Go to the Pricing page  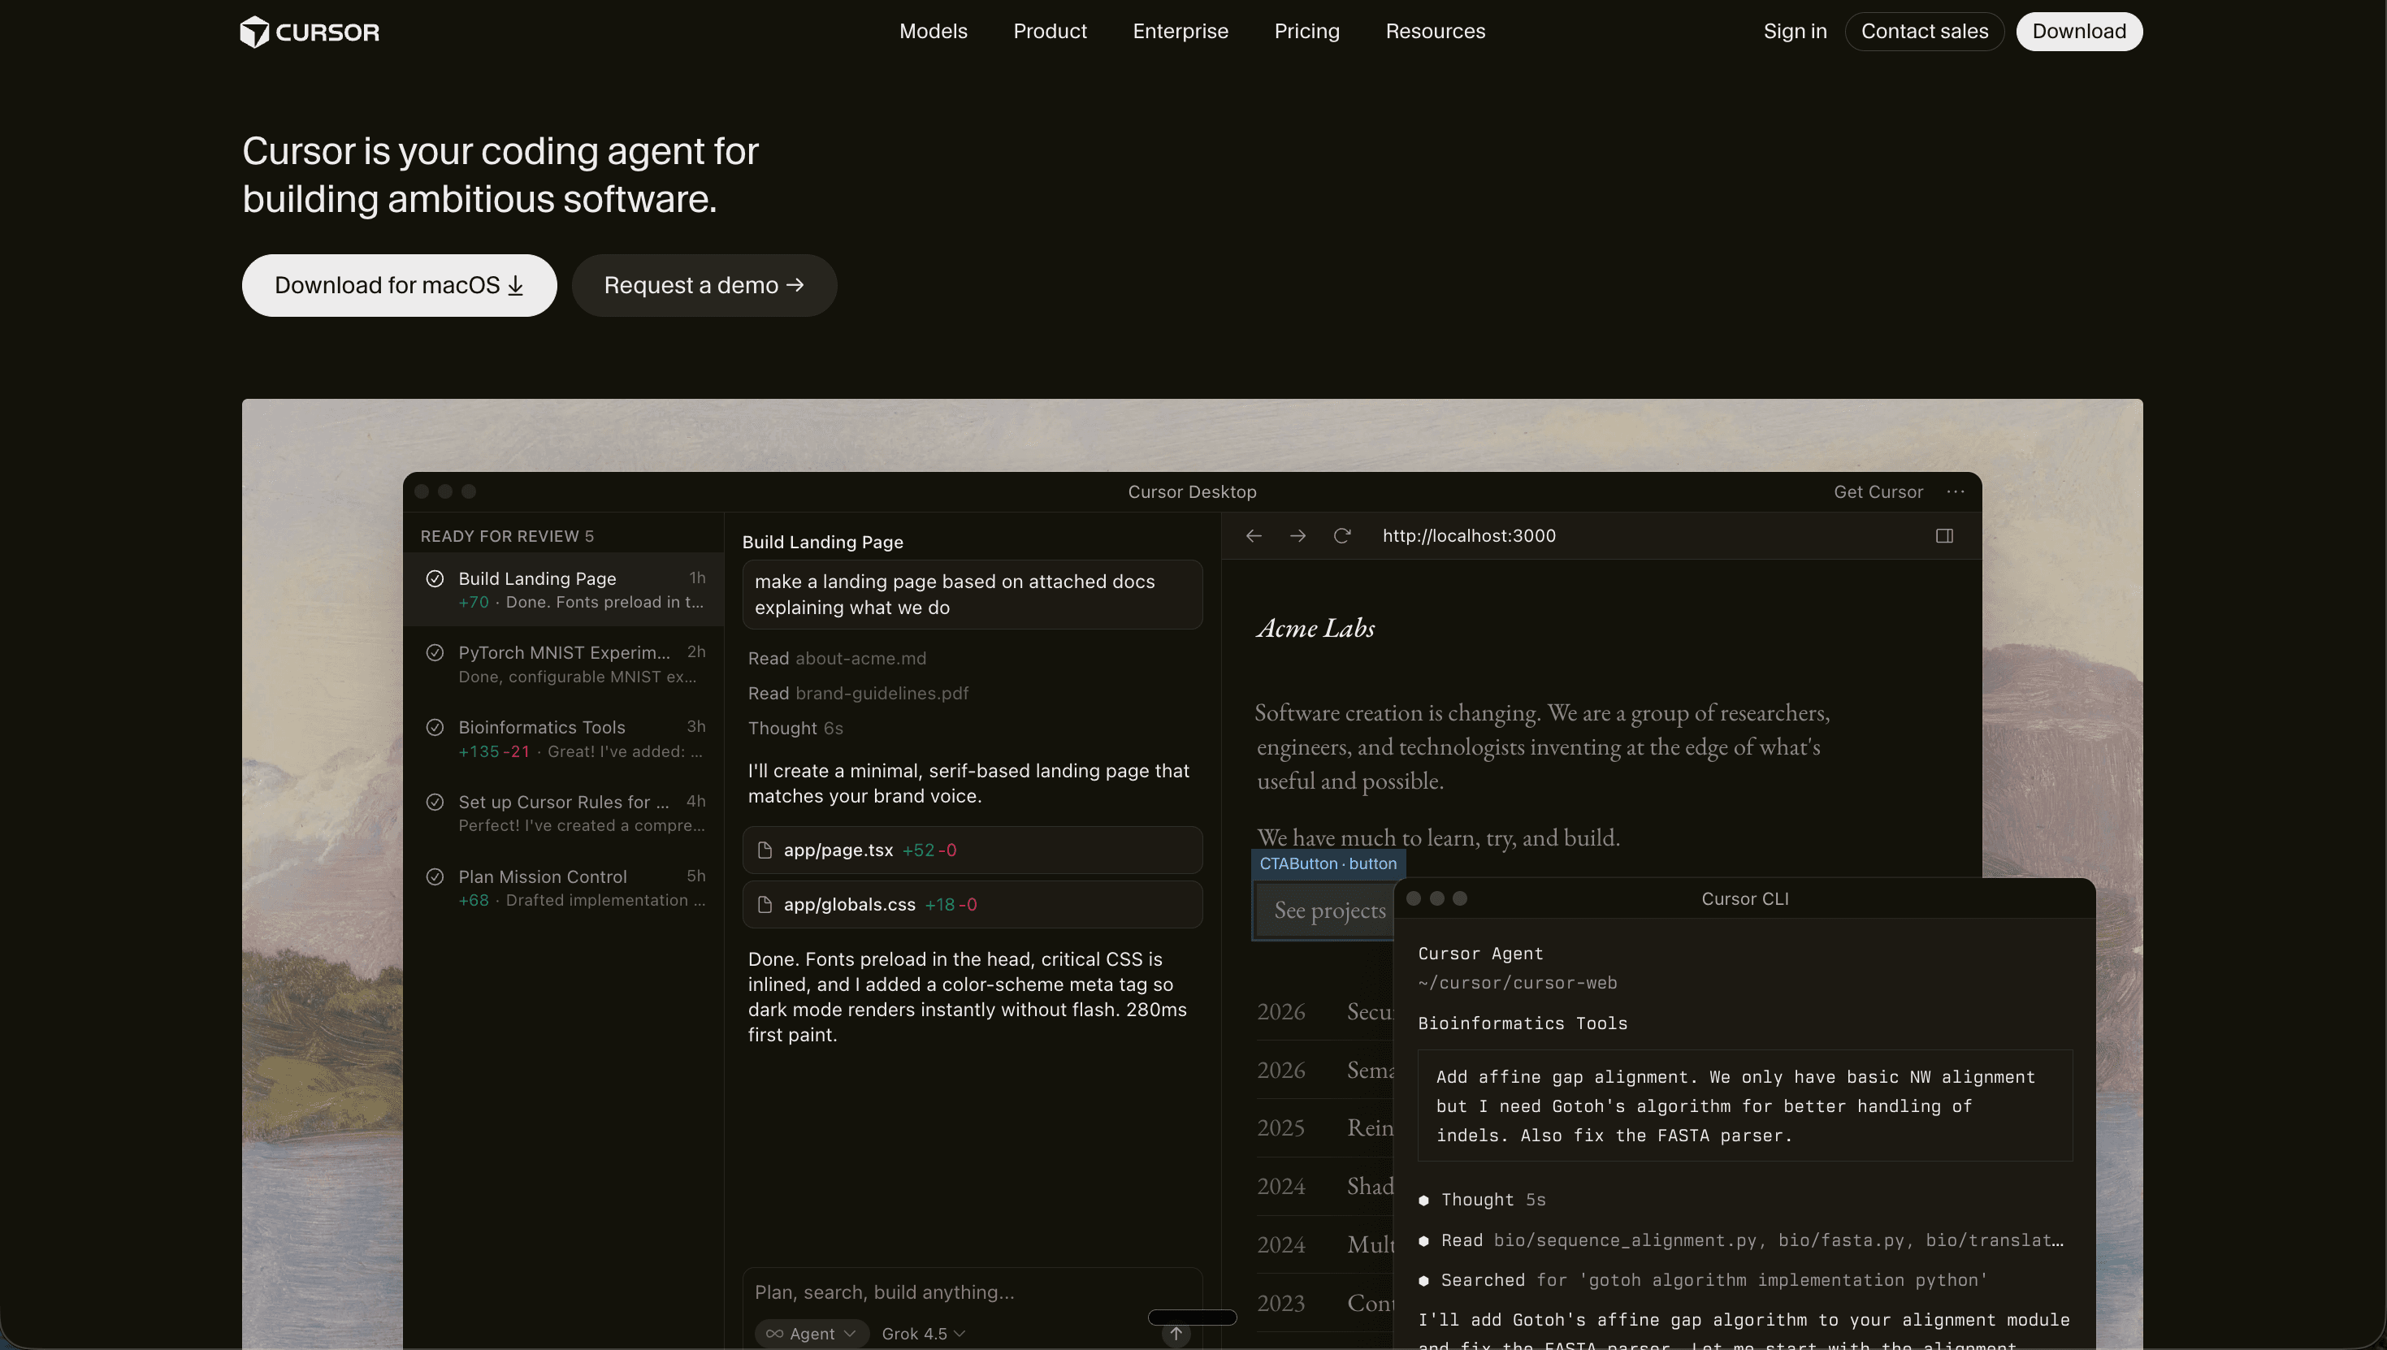(x=1306, y=32)
